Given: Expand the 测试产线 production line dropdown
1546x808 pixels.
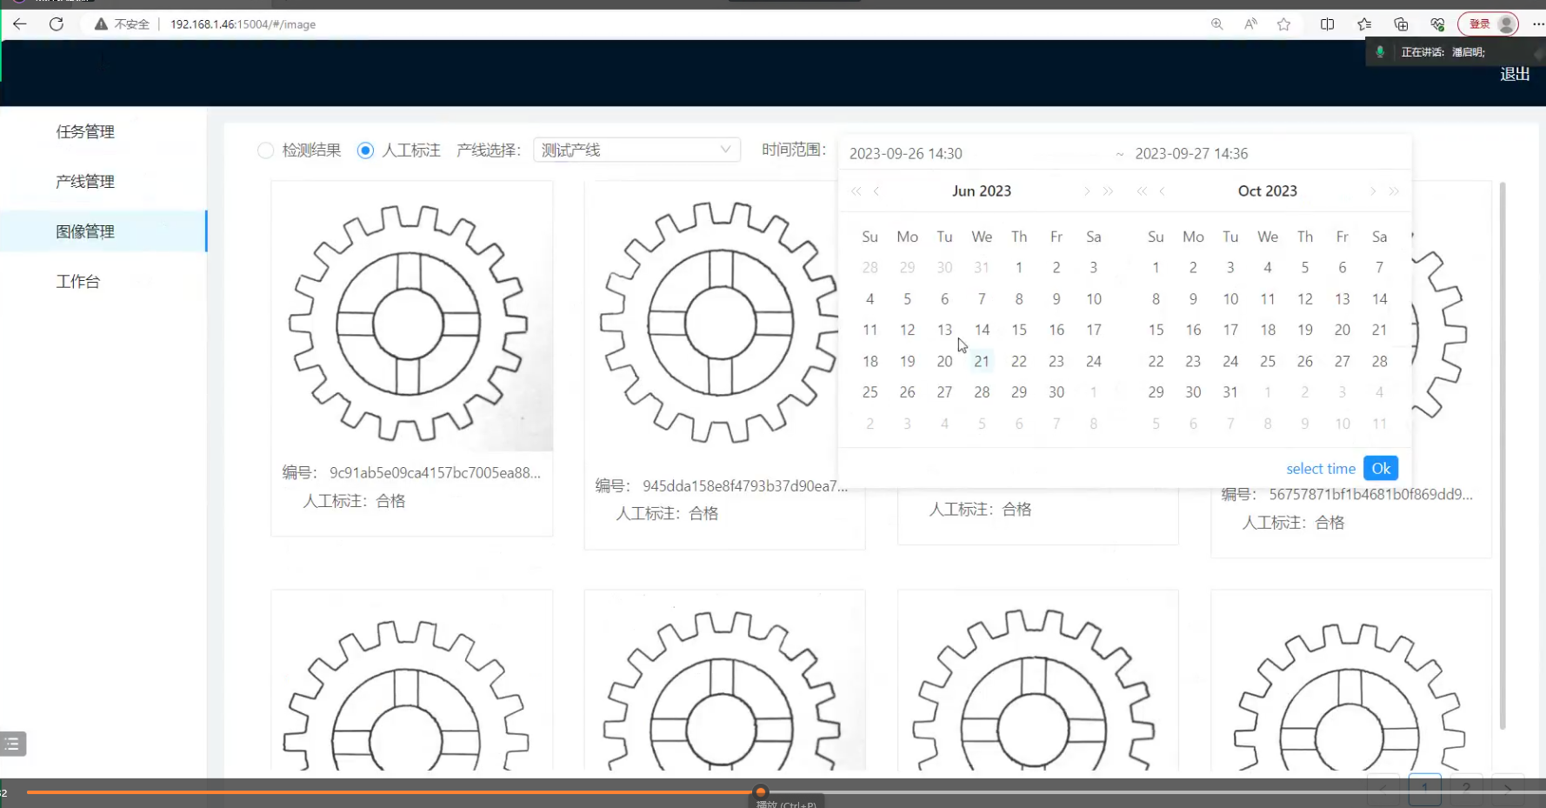Looking at the screenshot, I should 636,150.
